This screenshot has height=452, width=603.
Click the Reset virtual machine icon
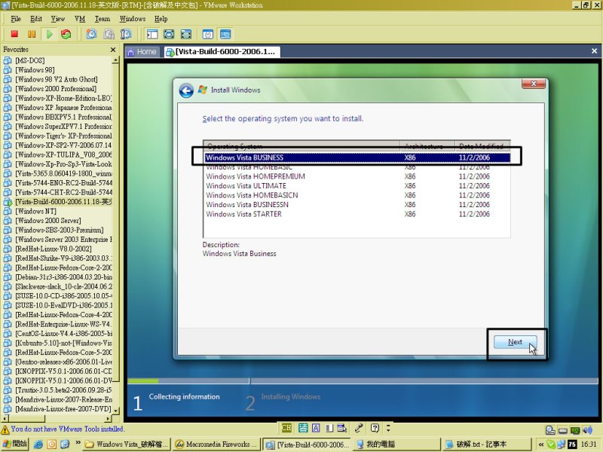[66, 34]
